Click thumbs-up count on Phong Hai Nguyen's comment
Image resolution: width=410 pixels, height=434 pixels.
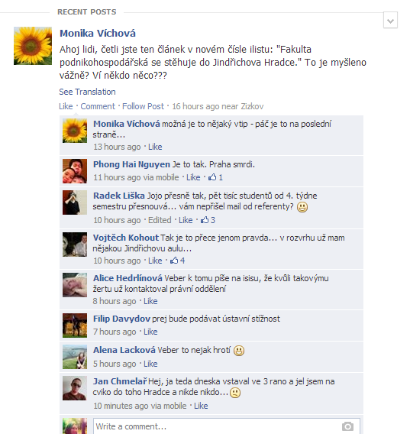[x=215, y=177]
